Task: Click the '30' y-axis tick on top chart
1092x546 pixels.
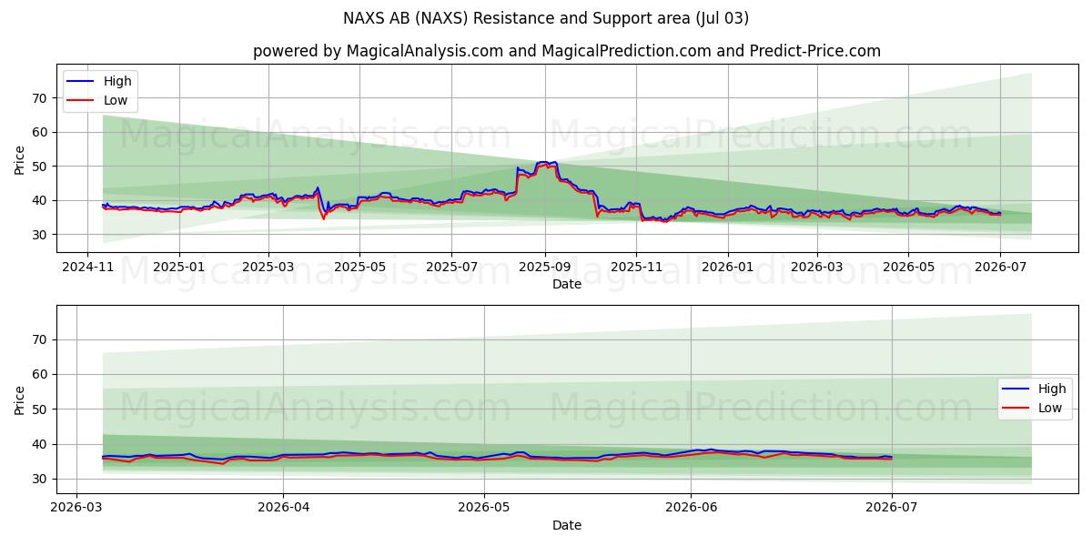Action: pyautogui.click(x=40, y=235)
